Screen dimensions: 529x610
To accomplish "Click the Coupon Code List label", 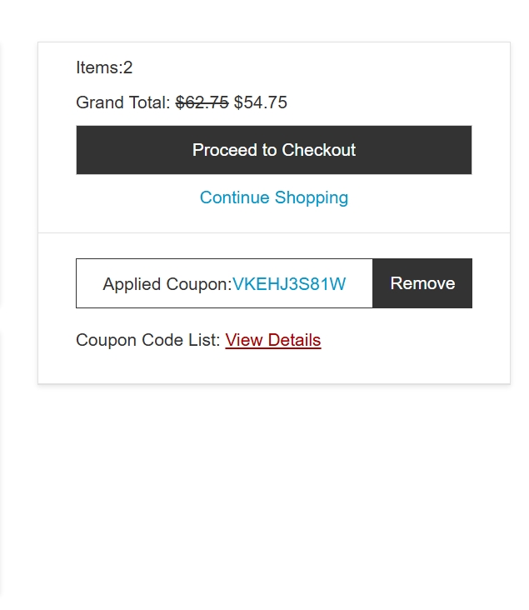I will [x=147, y=340].
